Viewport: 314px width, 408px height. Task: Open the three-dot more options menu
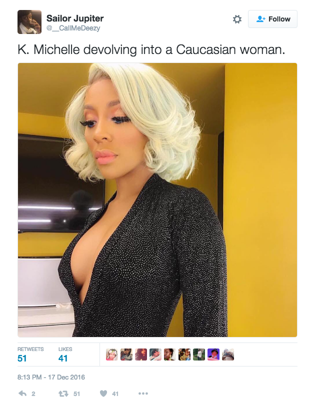pos(143,393)
